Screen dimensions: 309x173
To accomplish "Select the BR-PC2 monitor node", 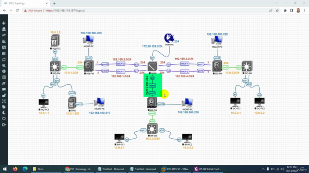I will pyautogui.click(x=187, y=138).
